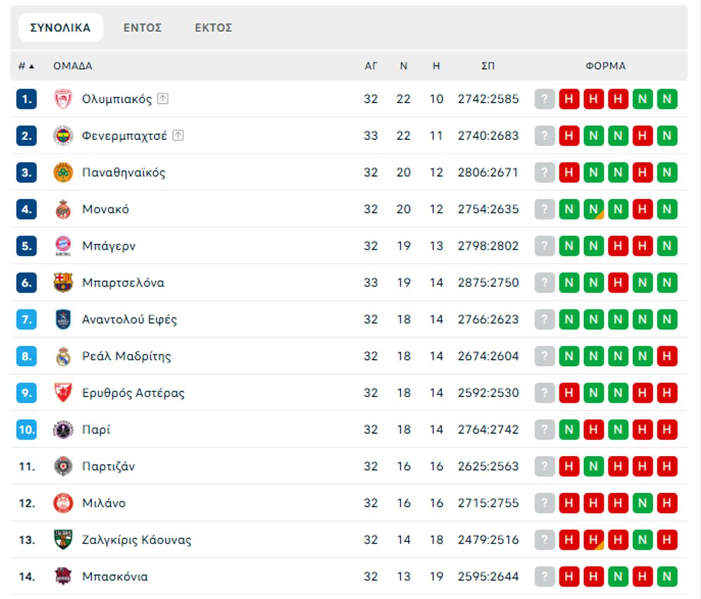Click Ρεάλ Μαδρίτης last red H form badge
701x599 pixels.
point(667,356)
